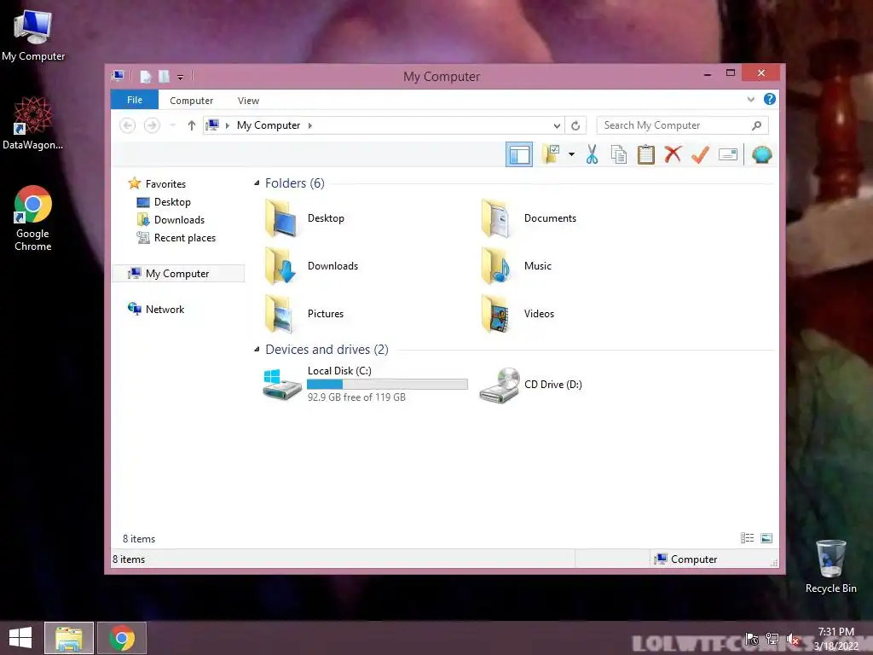Screen dimensions: 873x655
Task: Collapse the Folders (6) group
Action: (257, 183)
